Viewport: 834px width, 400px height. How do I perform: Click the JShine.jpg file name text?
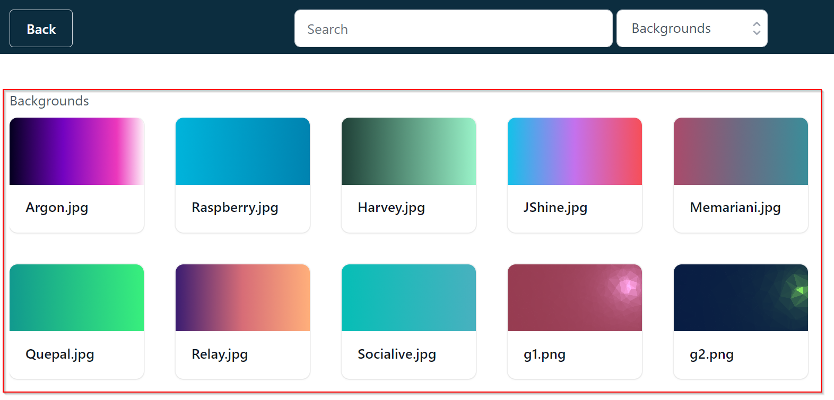point(555,208)
